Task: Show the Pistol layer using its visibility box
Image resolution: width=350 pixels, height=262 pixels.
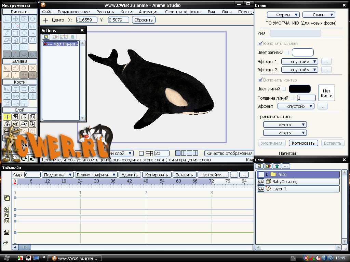Action: 261,174
